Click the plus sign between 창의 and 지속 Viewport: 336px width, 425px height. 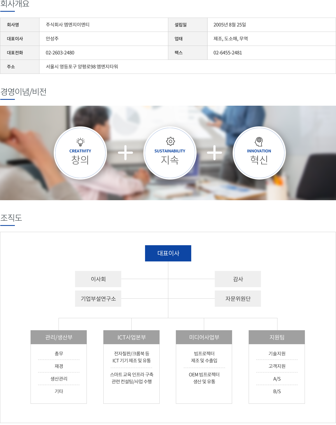(x=125, y=153)
